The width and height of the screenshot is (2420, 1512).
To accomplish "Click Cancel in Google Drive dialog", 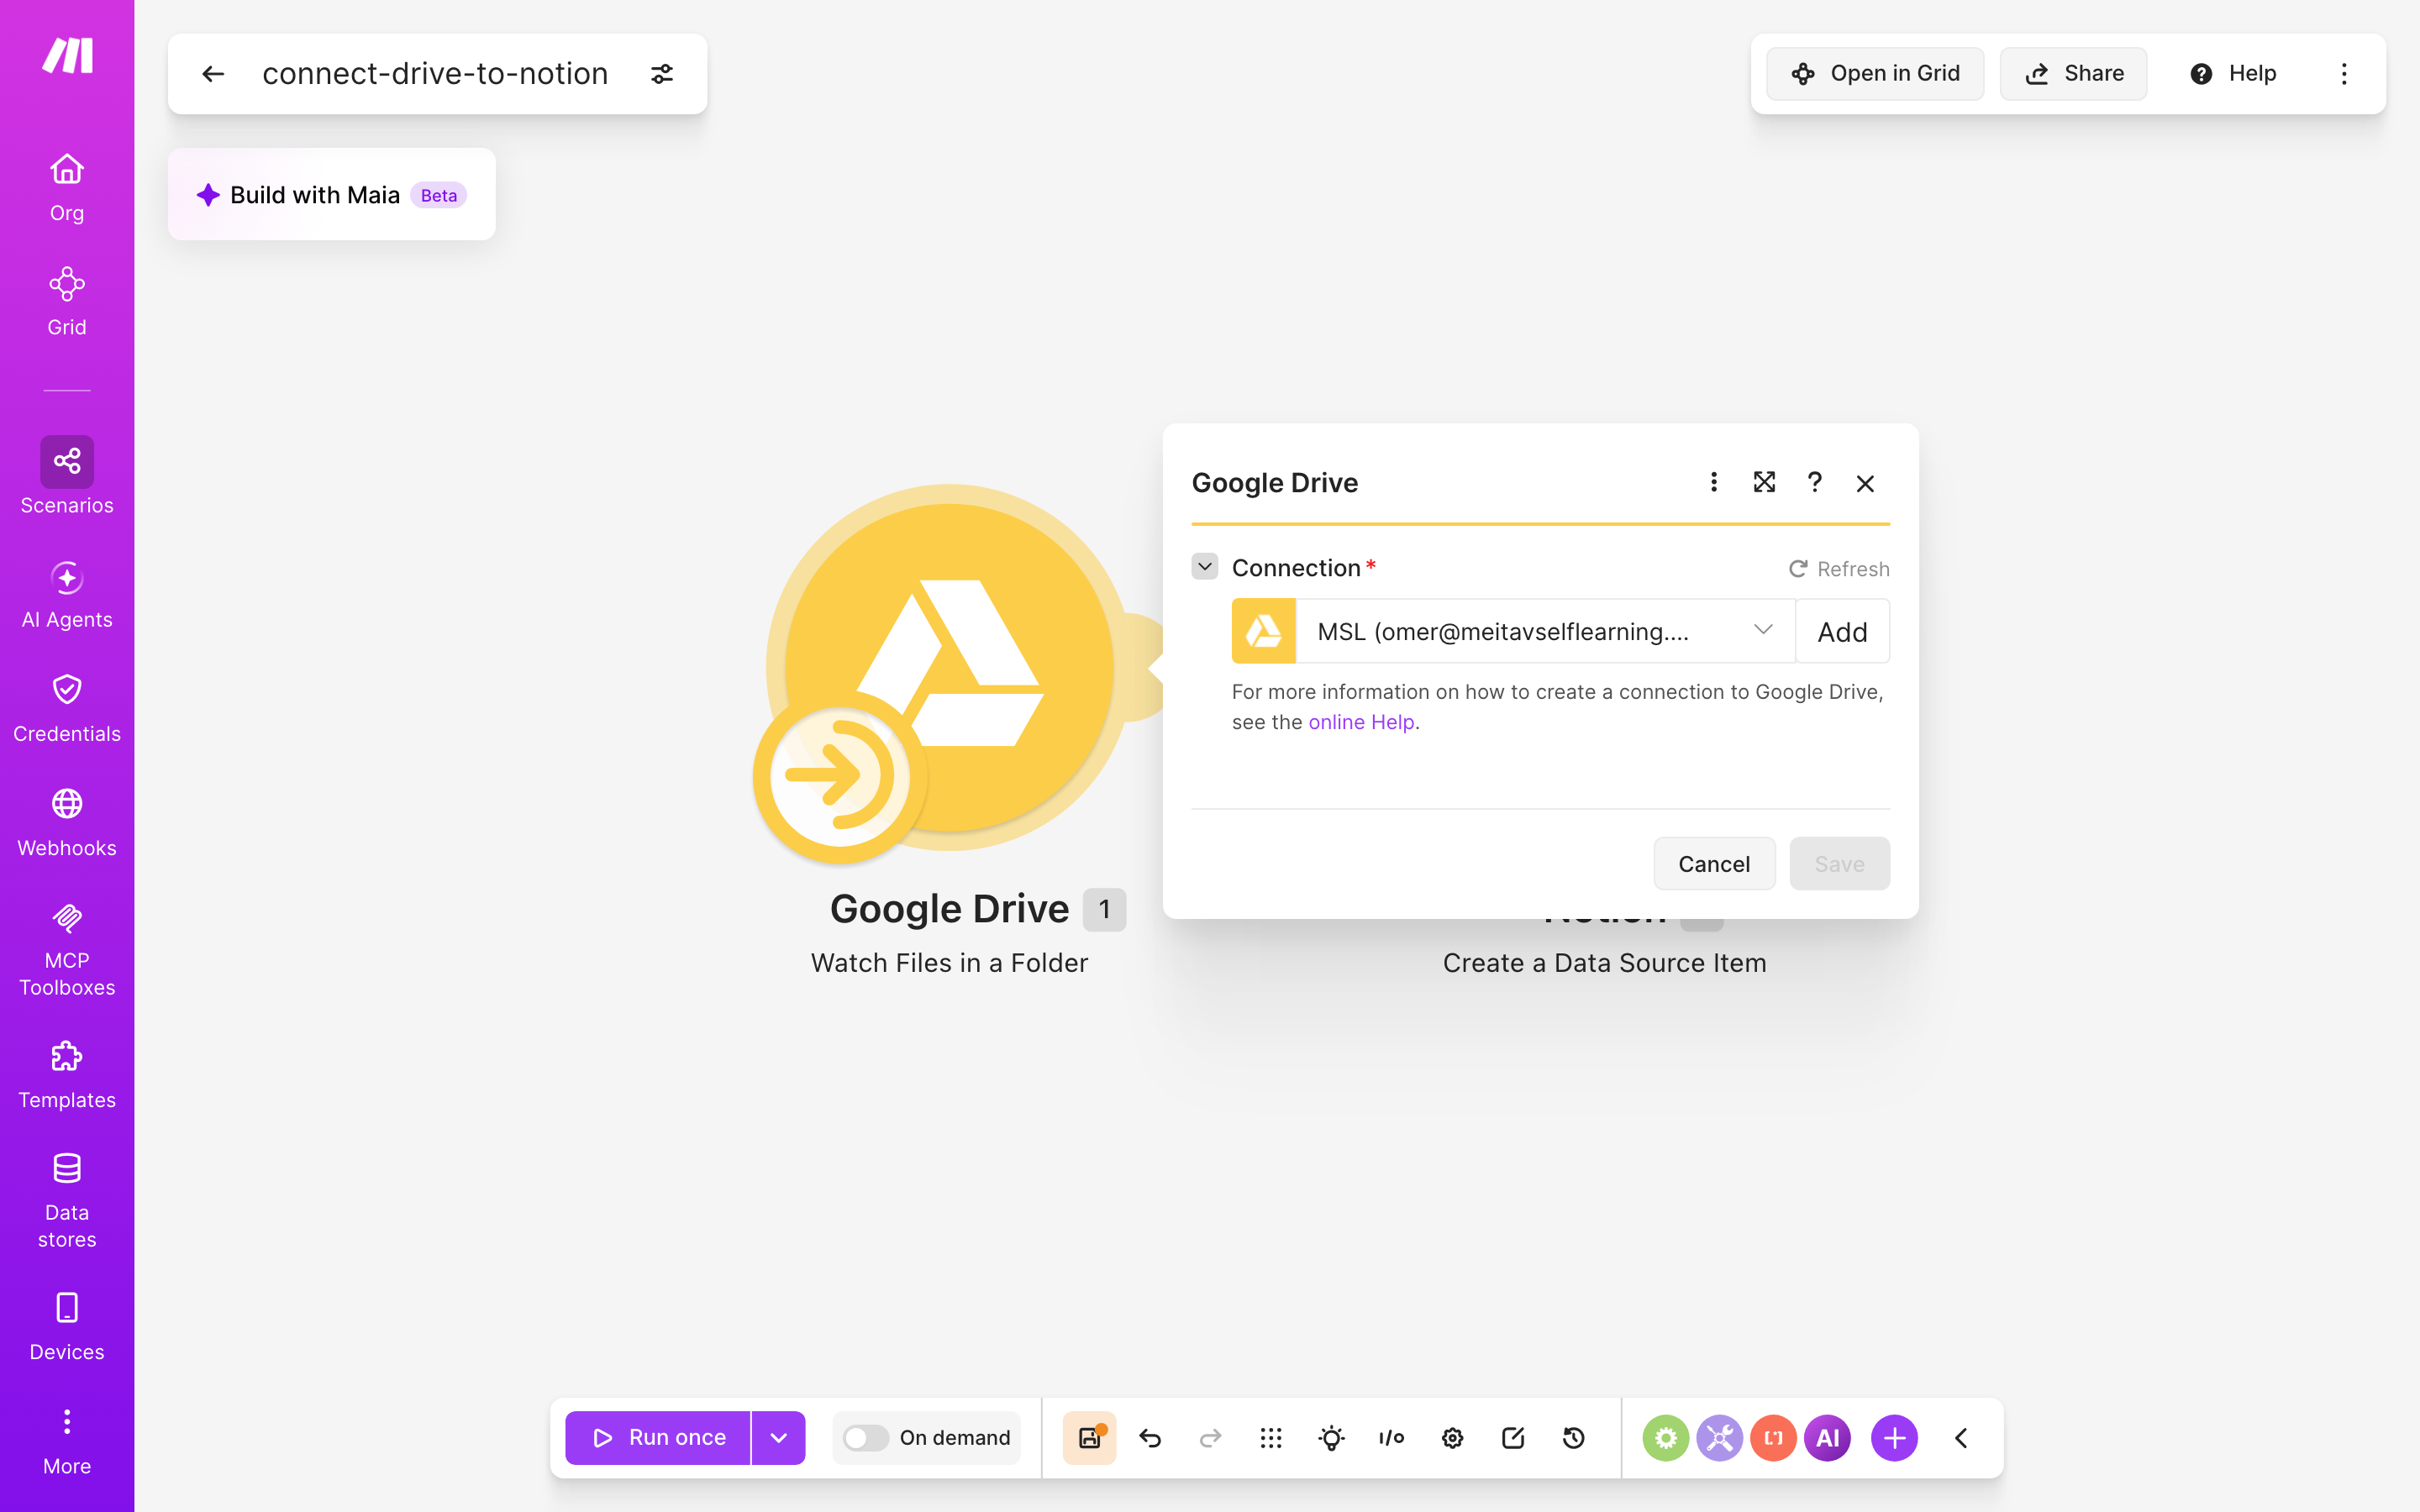I will click(1714, 863).
